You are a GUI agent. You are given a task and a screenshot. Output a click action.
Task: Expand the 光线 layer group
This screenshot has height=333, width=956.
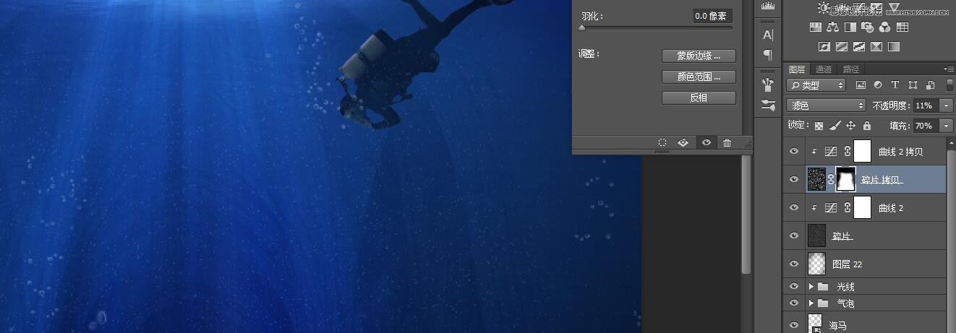point(811,287)
